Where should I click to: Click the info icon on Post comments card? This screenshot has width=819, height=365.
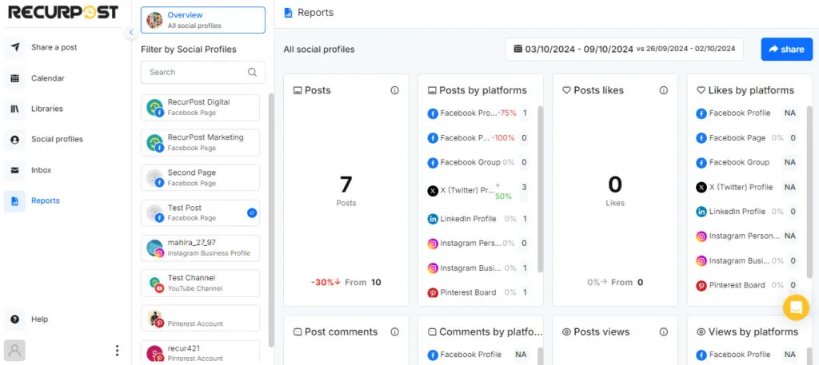pos(395,331)
